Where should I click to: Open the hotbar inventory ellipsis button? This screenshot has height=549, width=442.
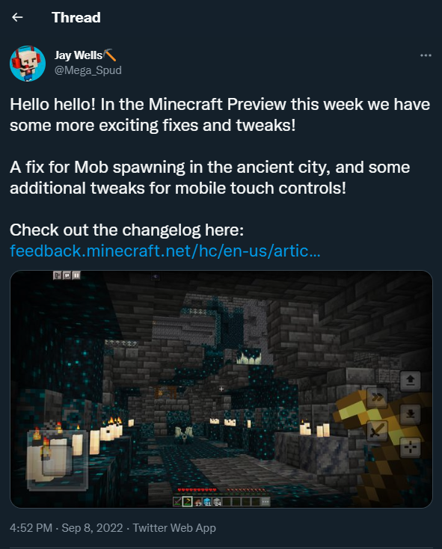265,502
